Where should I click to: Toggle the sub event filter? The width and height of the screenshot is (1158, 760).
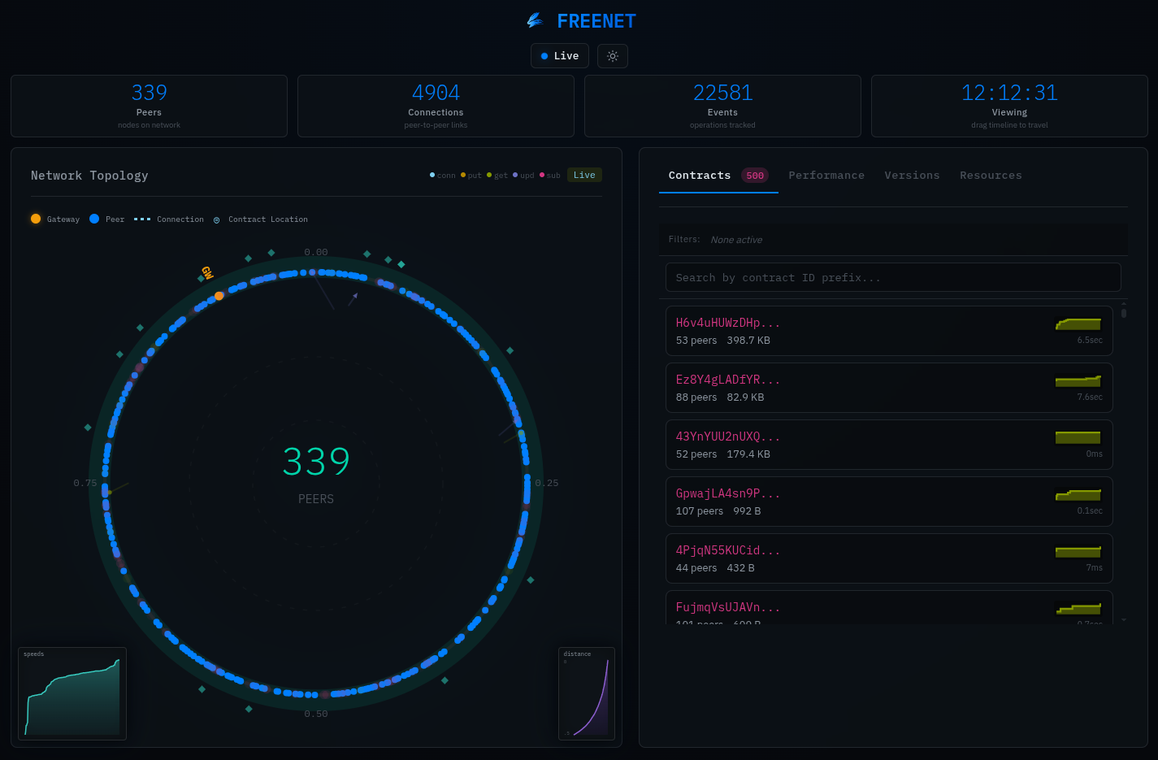tap(550, 175)
